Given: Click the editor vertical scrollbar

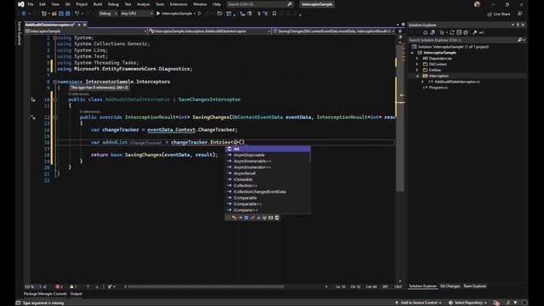Looking at the screenshot, I should pyautogui.click(x=400, y=118).
